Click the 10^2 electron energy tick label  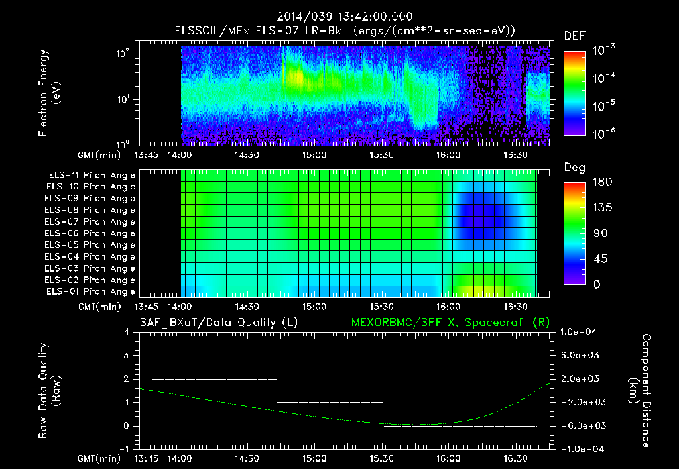123,54
